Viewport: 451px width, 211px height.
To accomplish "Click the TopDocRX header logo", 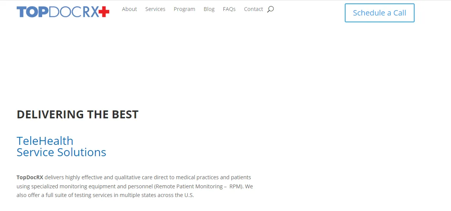I will click(63, 12).
